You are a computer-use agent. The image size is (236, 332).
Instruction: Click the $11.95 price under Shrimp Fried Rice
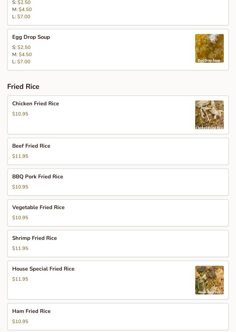pos(20,248)
